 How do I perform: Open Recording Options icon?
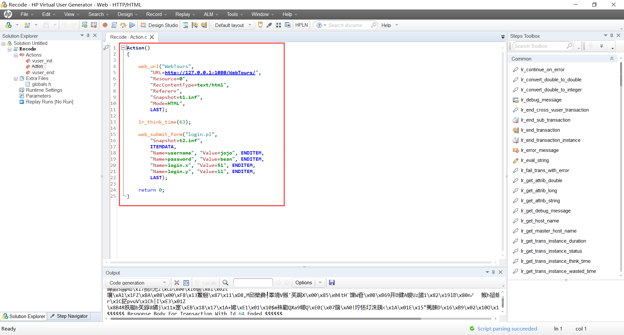click(94, 25)
